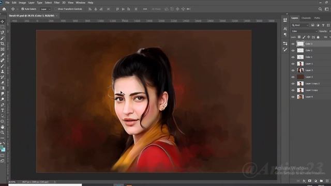Select the Eraser tool
The height and width of the screenshot is (186, 331).
[3, 83]
